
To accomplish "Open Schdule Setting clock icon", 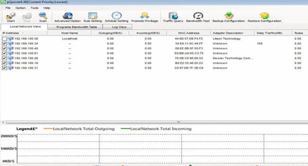I will coord(117,15).
